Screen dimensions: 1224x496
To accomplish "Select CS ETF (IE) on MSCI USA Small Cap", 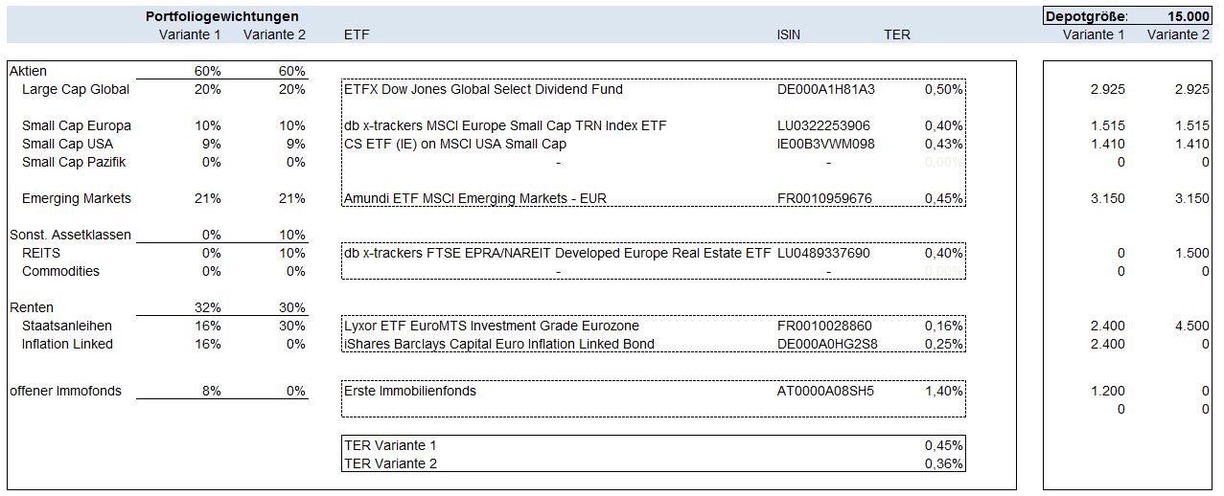I will [455, 144].
